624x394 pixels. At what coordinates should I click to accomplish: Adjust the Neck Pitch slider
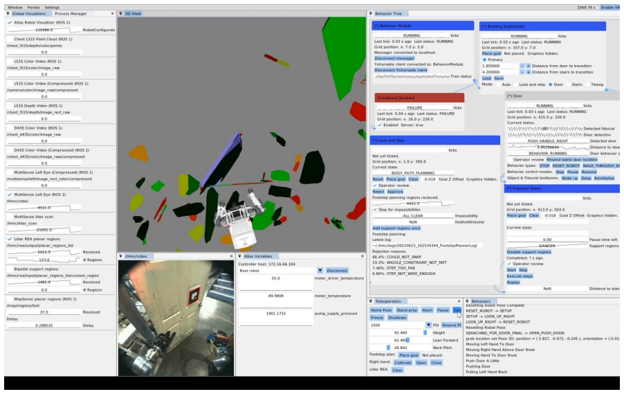pos(400,348)
